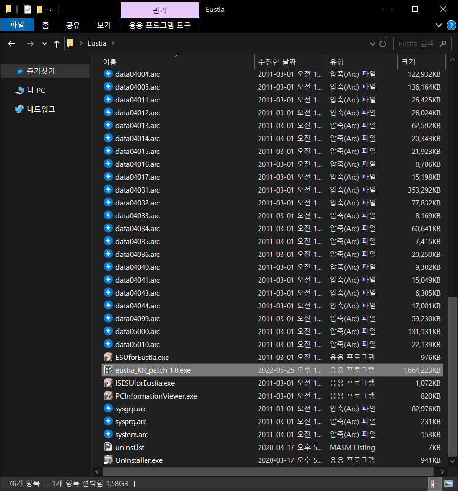The width and height of the screenshot is (458, 491).
Task: Click the data05010.arc archive icon
Action: coord(108,344)
